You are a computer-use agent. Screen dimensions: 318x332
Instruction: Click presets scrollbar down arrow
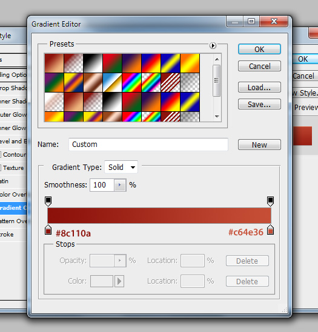(x=217, y=116)
